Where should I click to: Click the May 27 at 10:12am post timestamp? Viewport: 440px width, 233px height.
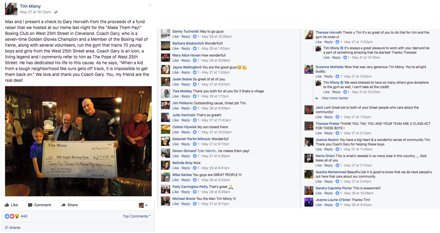pos(35,12)
